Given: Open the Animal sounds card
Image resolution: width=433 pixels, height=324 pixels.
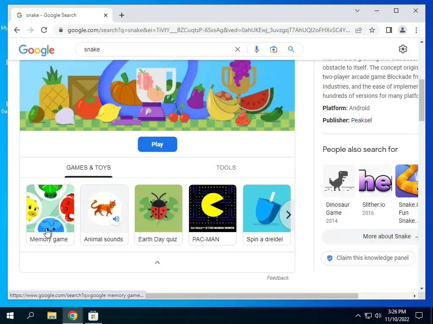Looking at the screenshot, I should point(104,215).
